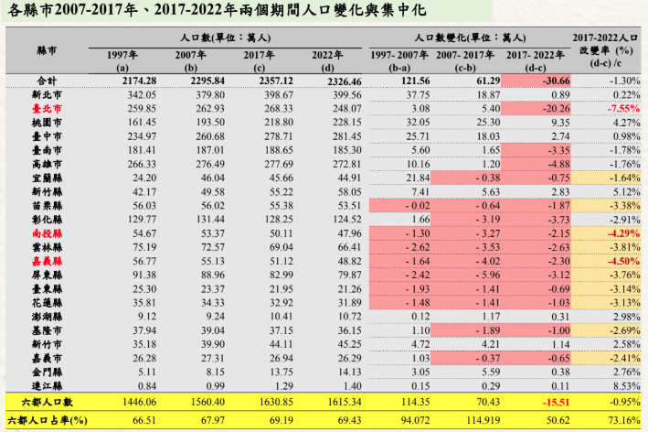
Task: Click the highlighted -30.66 total change cell
Action: (536, 81)
